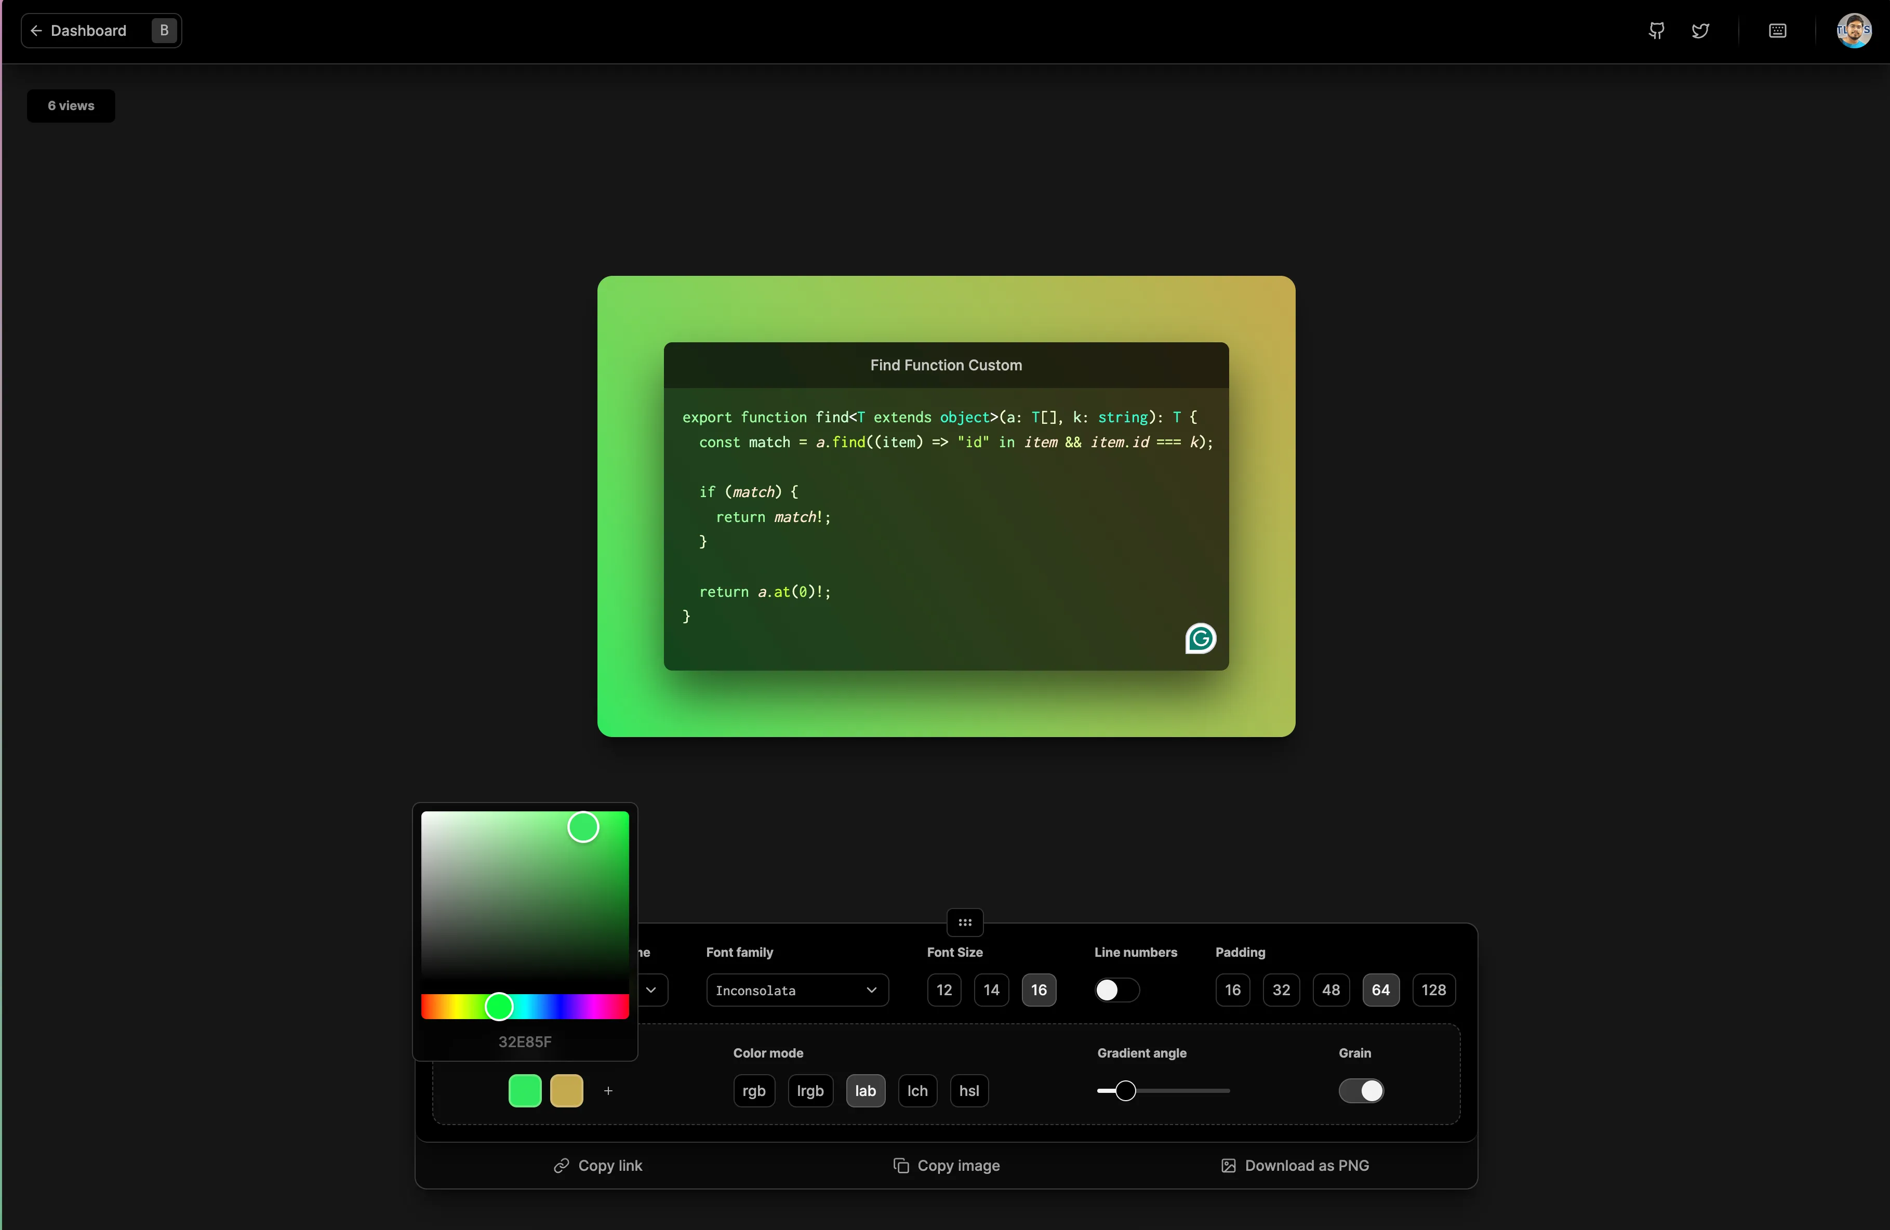Image resolution: width=1890 pixels, height=1230 pixels.
Task: Disable the Grain effect
Action: [x=1361, y=1091]
